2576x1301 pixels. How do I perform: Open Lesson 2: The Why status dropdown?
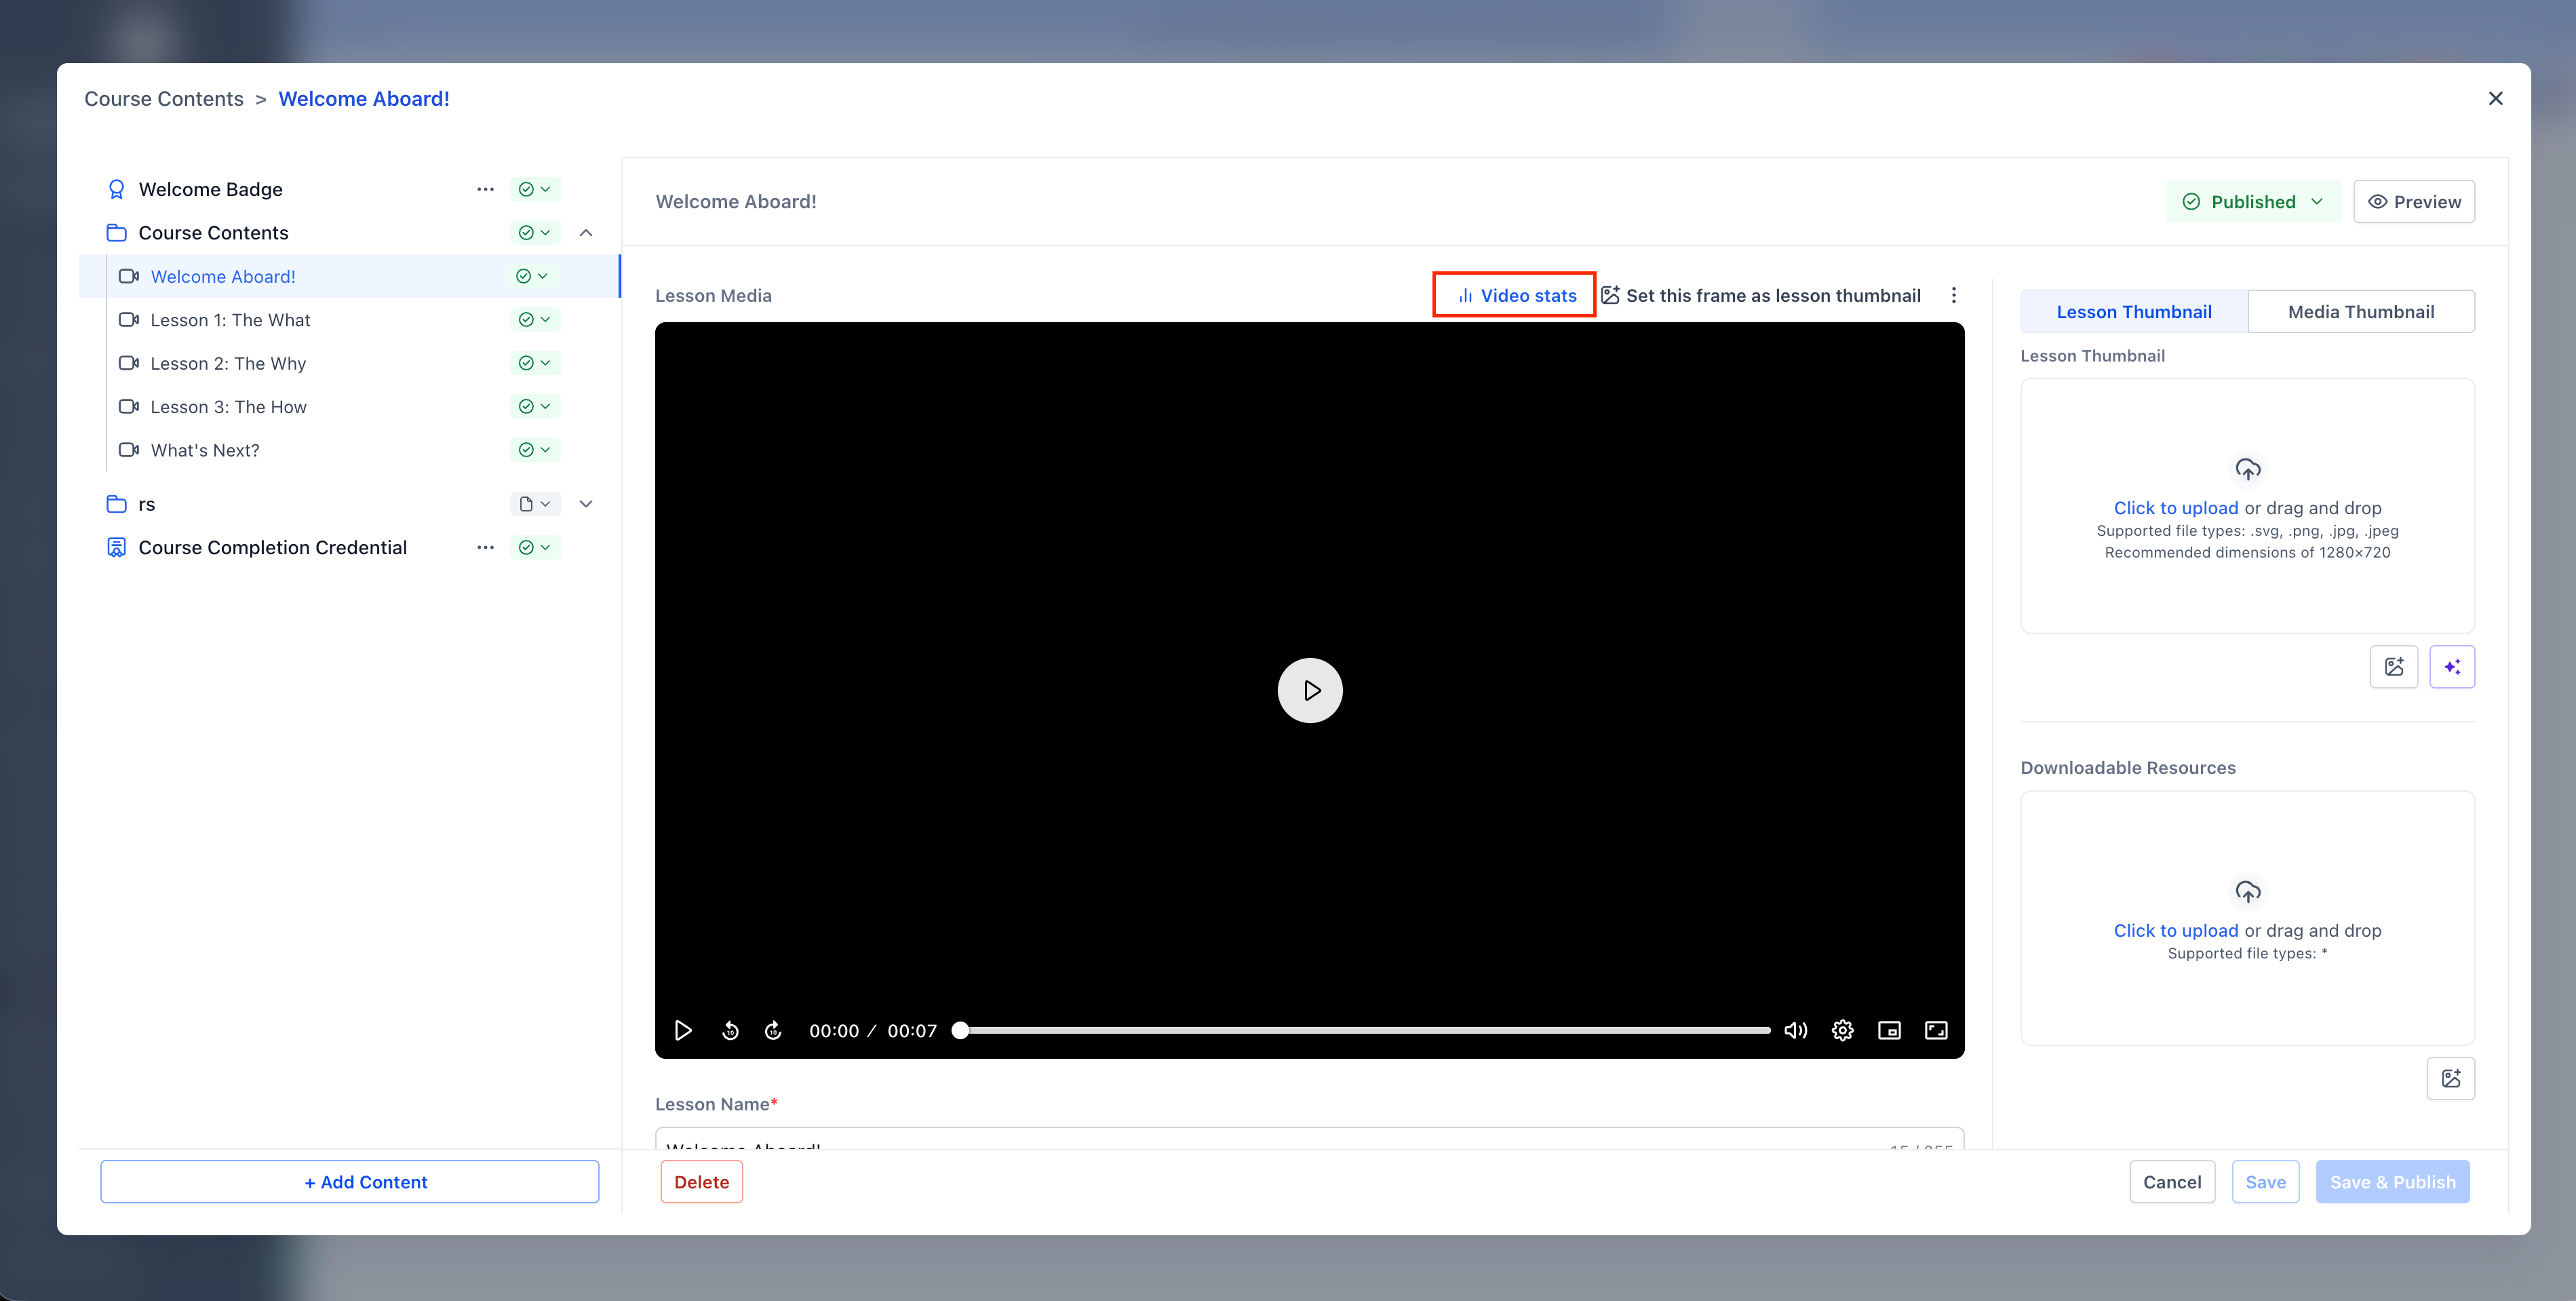coord(535,363)
